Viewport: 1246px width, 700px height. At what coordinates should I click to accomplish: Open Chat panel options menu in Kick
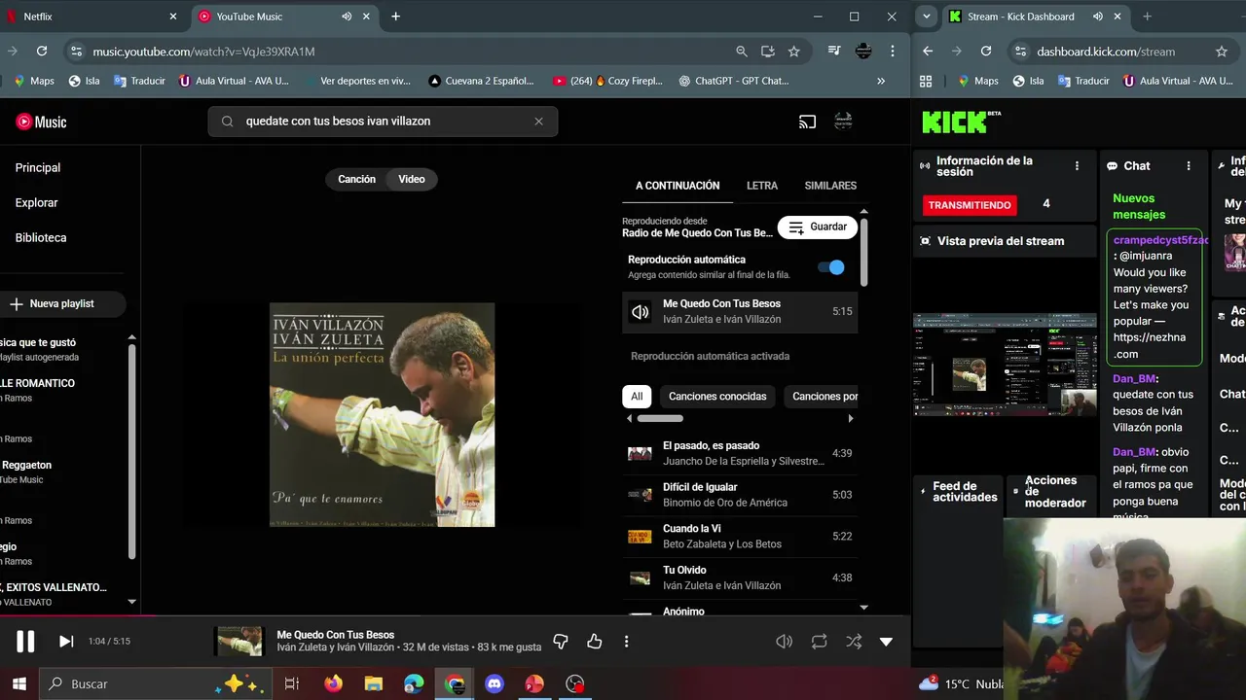tap(1189, 166)
